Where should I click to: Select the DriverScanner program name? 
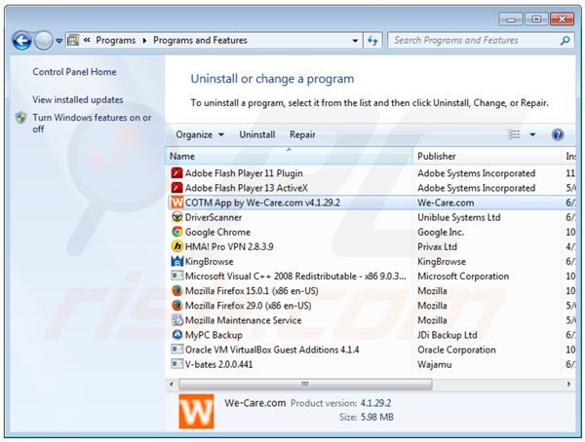pos(214,217)
